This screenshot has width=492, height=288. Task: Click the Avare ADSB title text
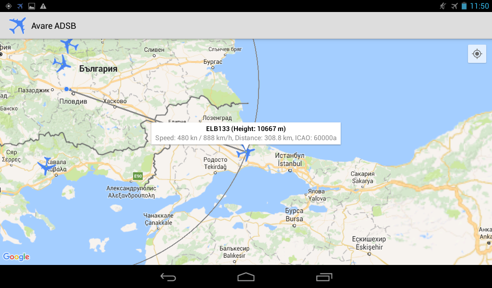pos(54,26)
